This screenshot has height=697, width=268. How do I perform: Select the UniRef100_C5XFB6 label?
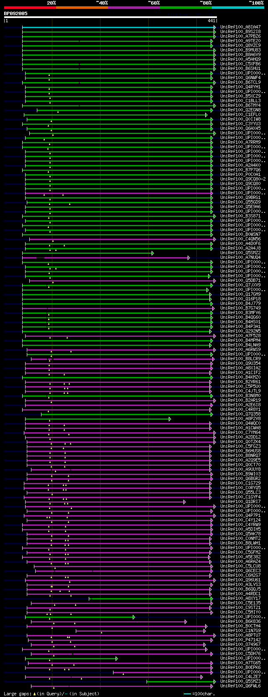pyautogui.click(x=240, y=64)
